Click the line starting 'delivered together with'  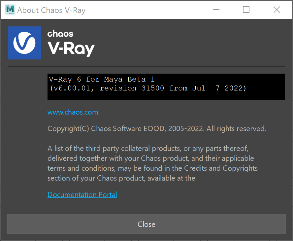pyautogui.click(x=150, y=158)
